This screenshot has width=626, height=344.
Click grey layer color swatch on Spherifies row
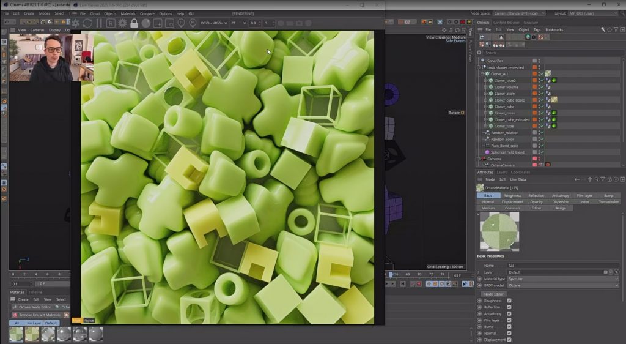pyautogui.click(x=534, y=61)
